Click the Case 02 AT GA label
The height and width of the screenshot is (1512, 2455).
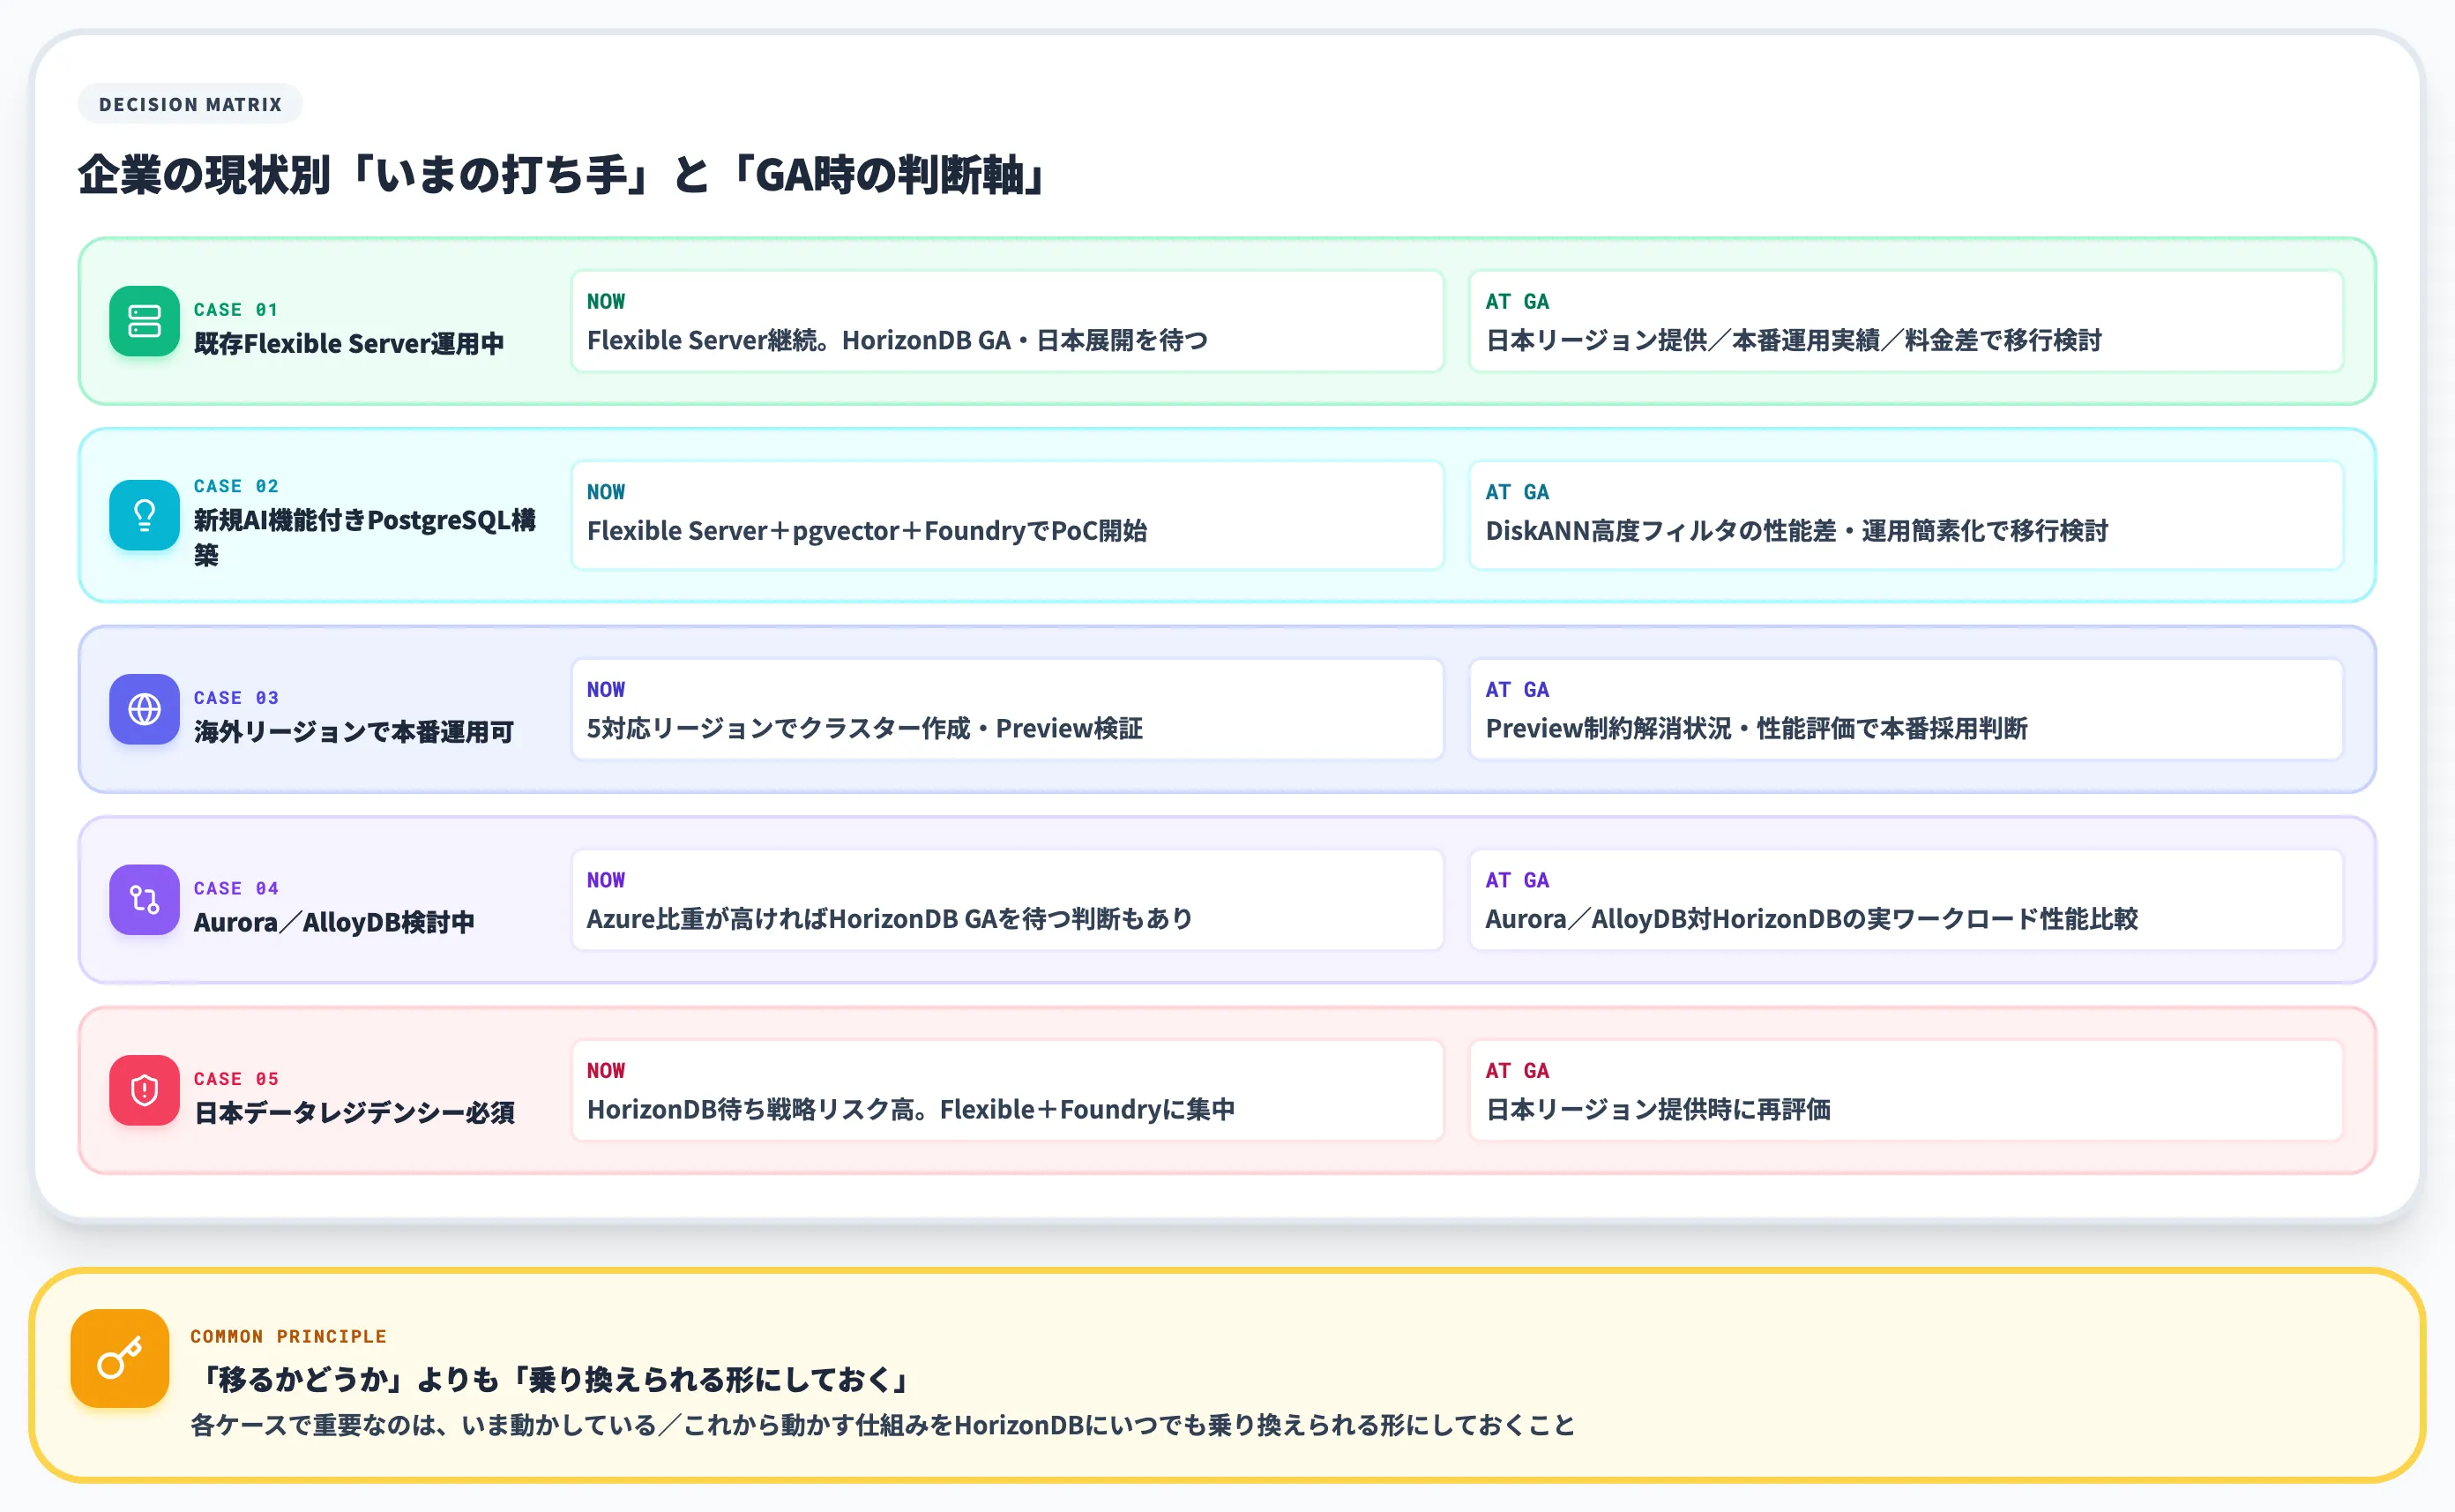(x=1517, y=492)
